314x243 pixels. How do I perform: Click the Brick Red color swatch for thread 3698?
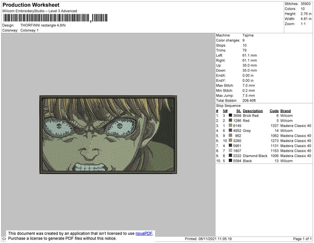pos(230,115)
